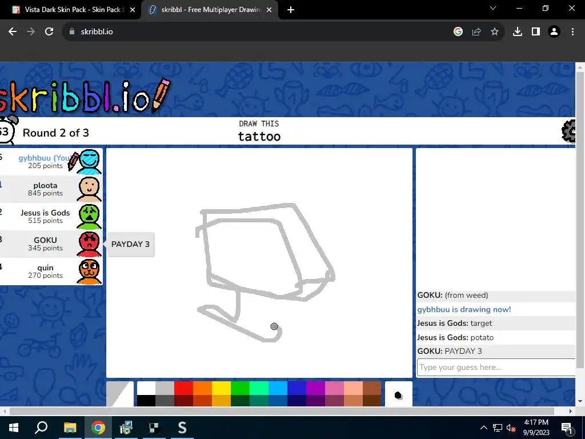The height and width of the screenshot is (439, 585).
Task: Open Windows search from taskbar
Action: point(41,428)
